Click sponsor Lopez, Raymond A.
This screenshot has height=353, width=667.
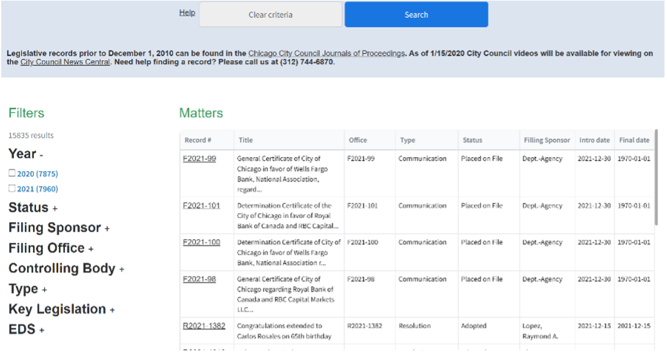pyautogui.click(x=540, y=331)
